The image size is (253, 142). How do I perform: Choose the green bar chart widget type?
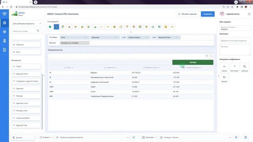click(x=95, y=27)
